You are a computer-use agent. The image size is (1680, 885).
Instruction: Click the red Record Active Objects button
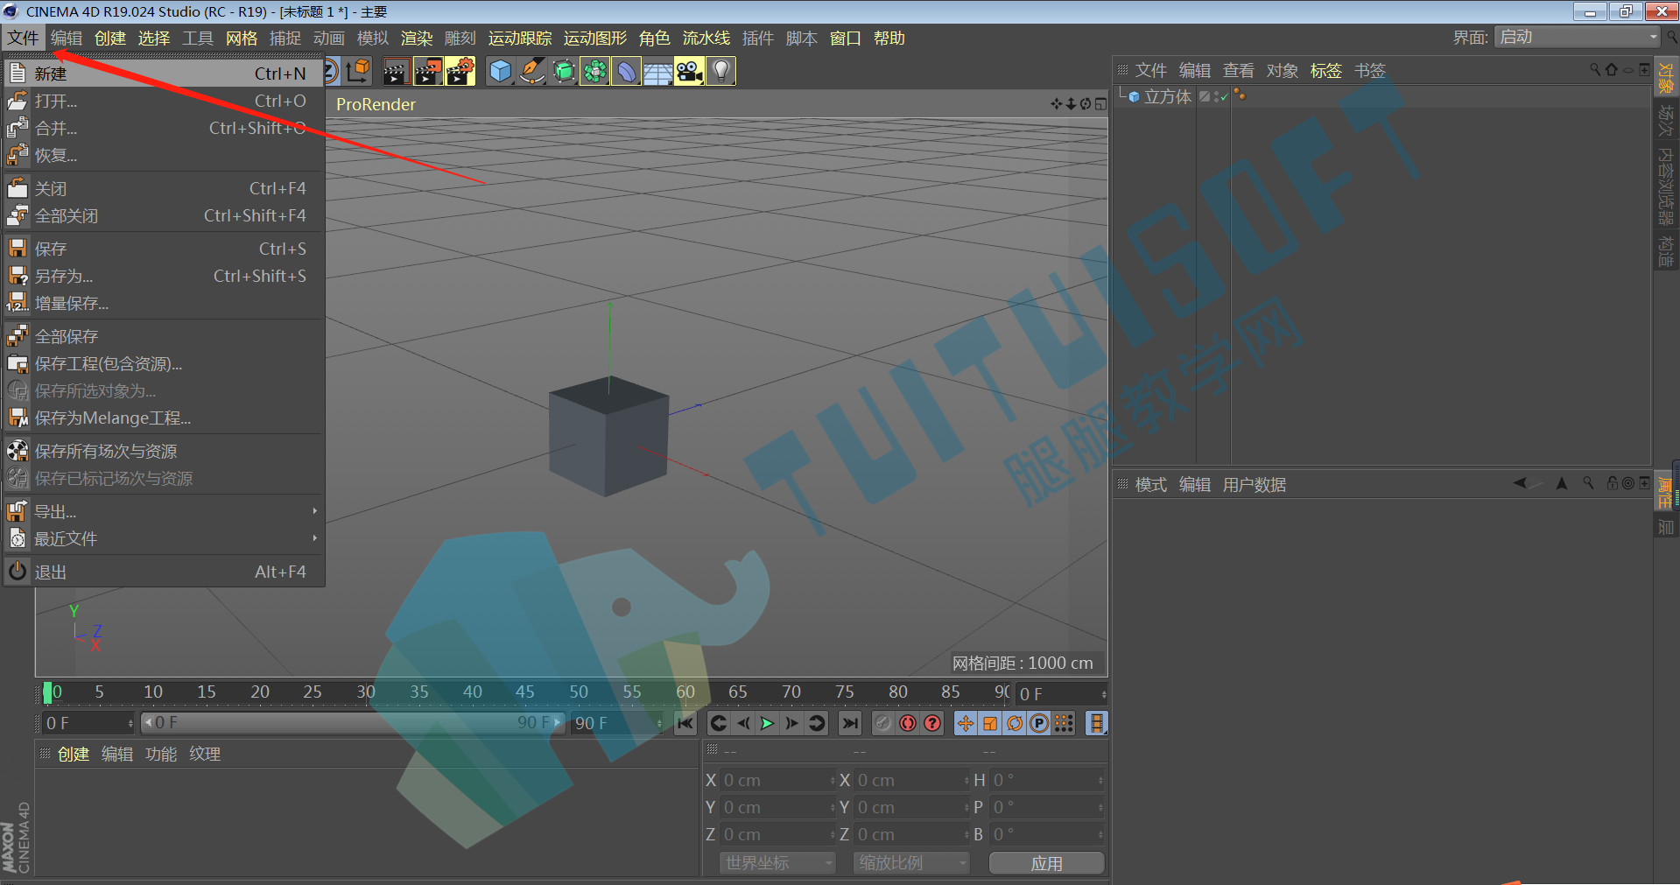point(908,723)
